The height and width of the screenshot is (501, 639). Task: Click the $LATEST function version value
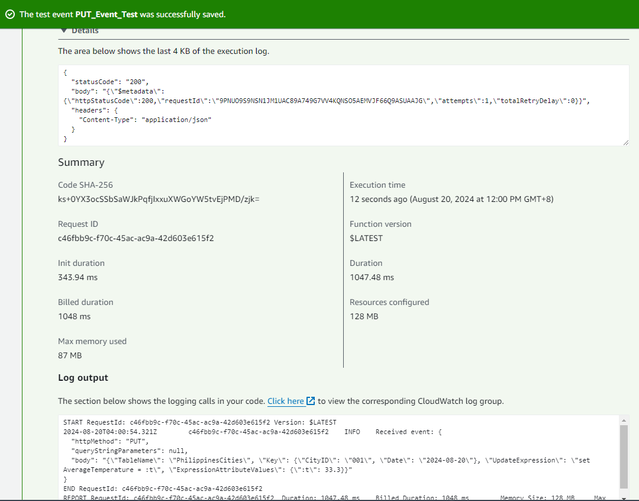coord(366,238)
